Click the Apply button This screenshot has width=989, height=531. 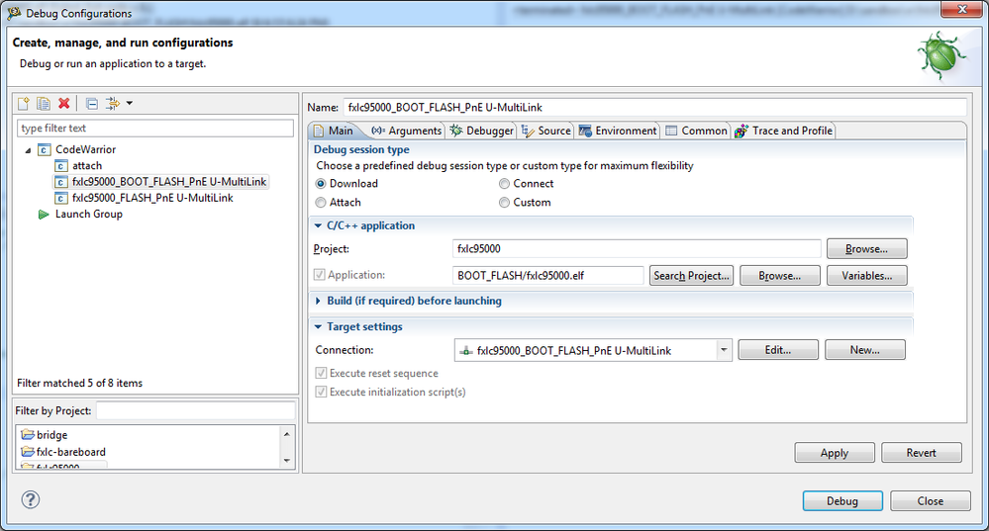(x=835, y=452)
